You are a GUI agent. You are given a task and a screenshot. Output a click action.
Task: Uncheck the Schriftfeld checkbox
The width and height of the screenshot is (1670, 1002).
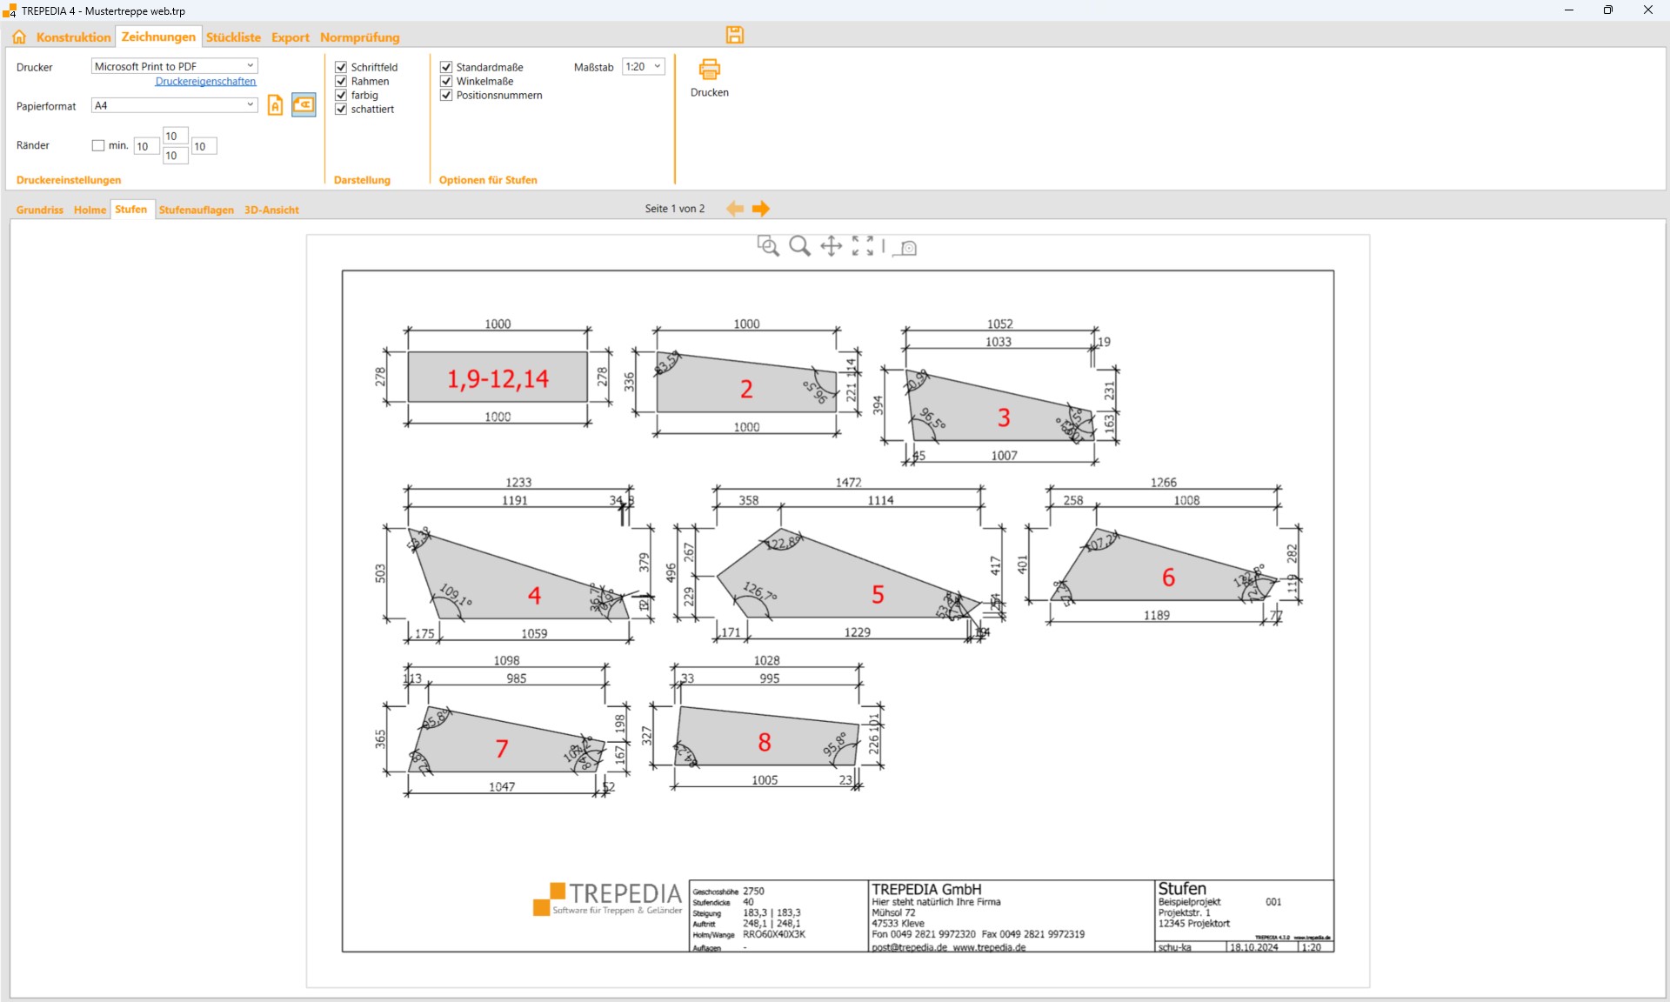(x=341, y=67)
